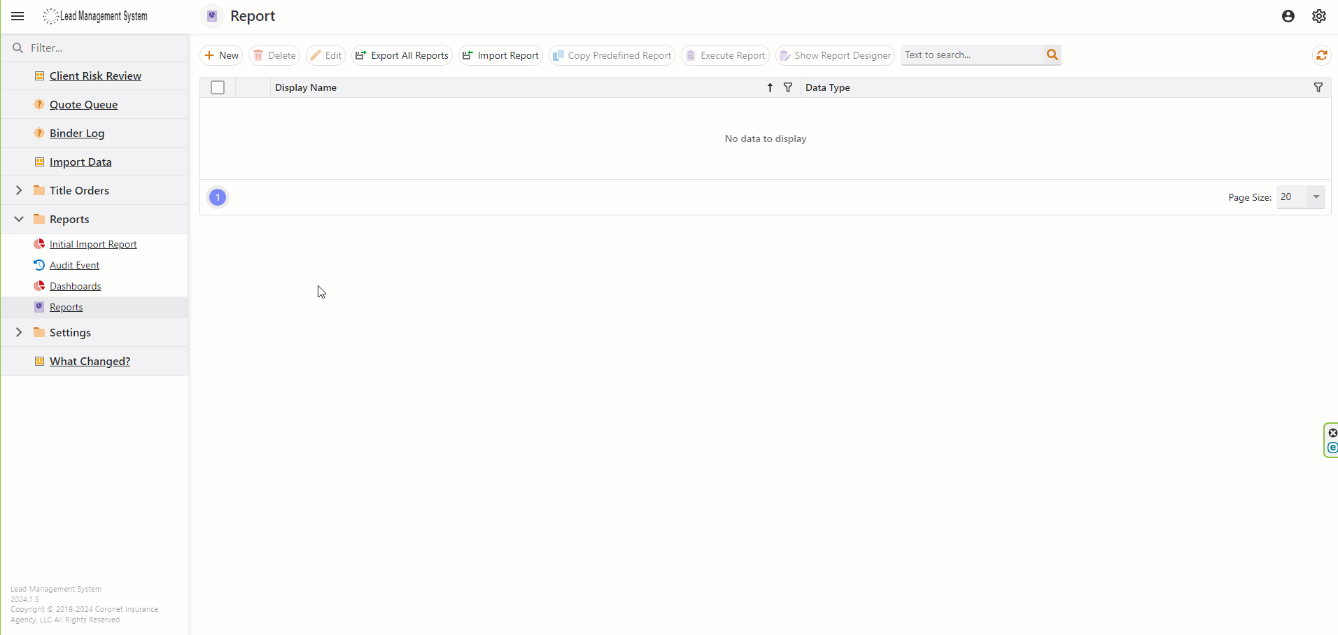Collapse the Reports folder
1338x635 pixels.
click(19, 219)
